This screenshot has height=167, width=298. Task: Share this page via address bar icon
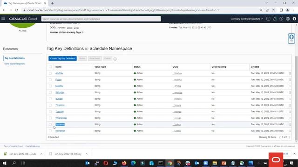(267, 10)
